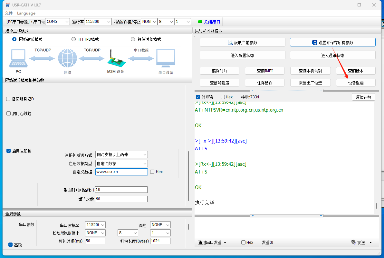Open the Language menu
384x258 pixels.
point(26,13)
